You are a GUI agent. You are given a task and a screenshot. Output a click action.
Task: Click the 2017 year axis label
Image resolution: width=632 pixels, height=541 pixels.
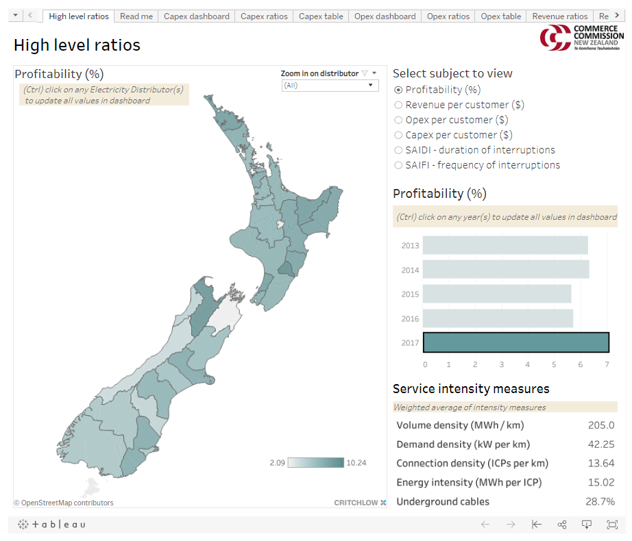click(x=410, y=343)
